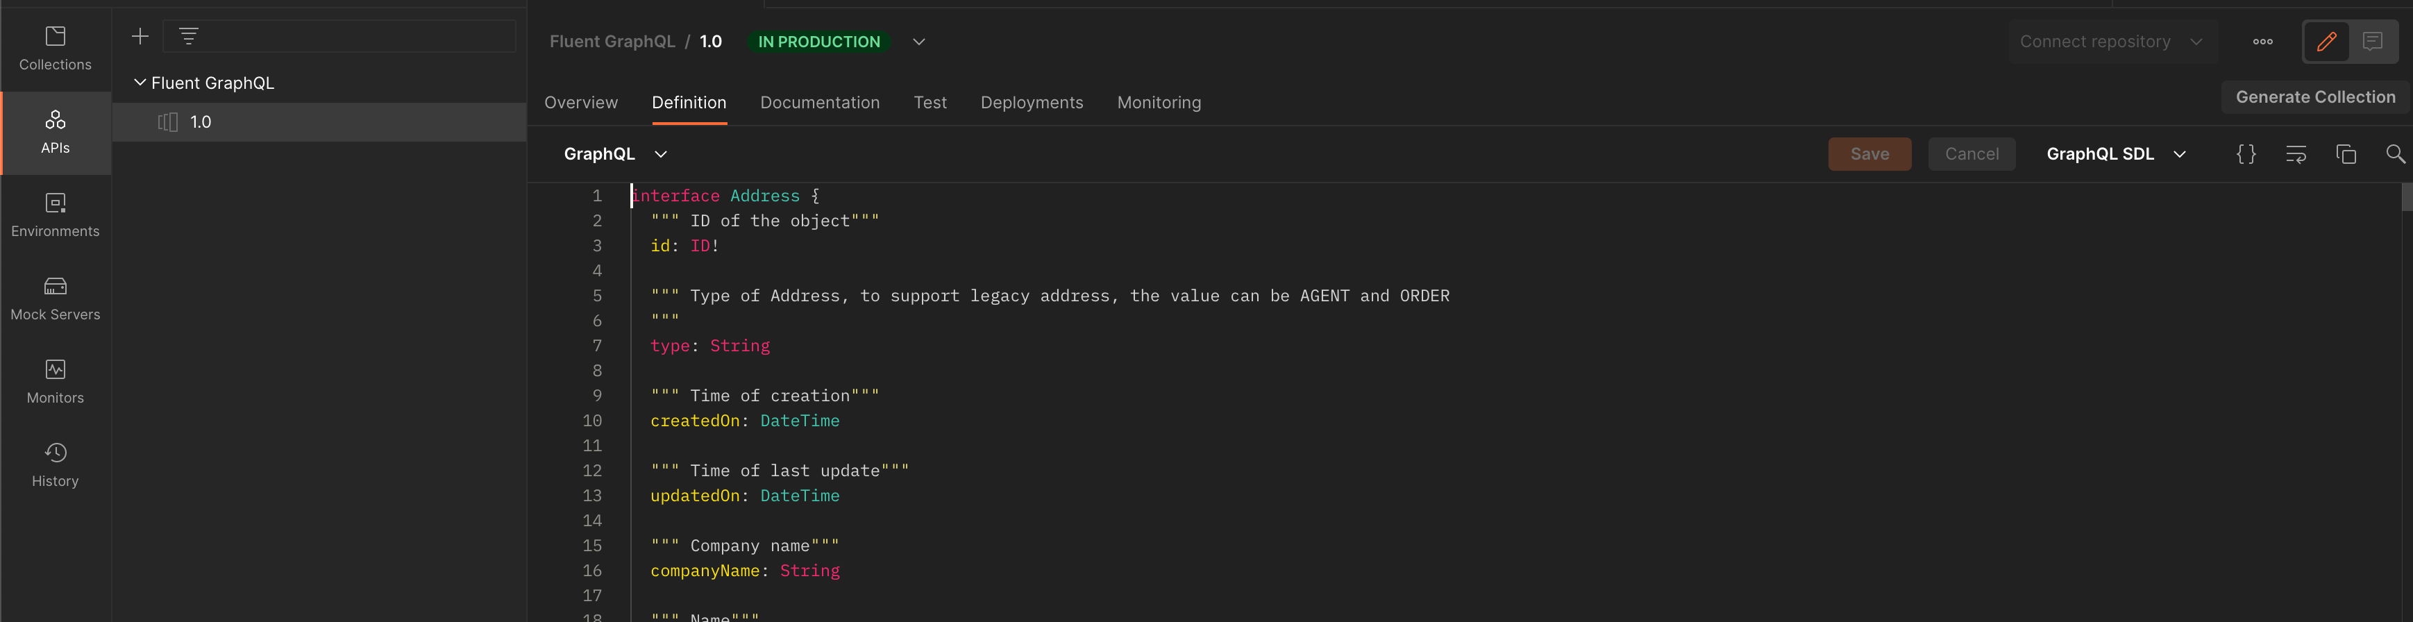Collapse the Fluent GraphQL tree item
This screenshot has height=622, width=2413.
(140, 83)
